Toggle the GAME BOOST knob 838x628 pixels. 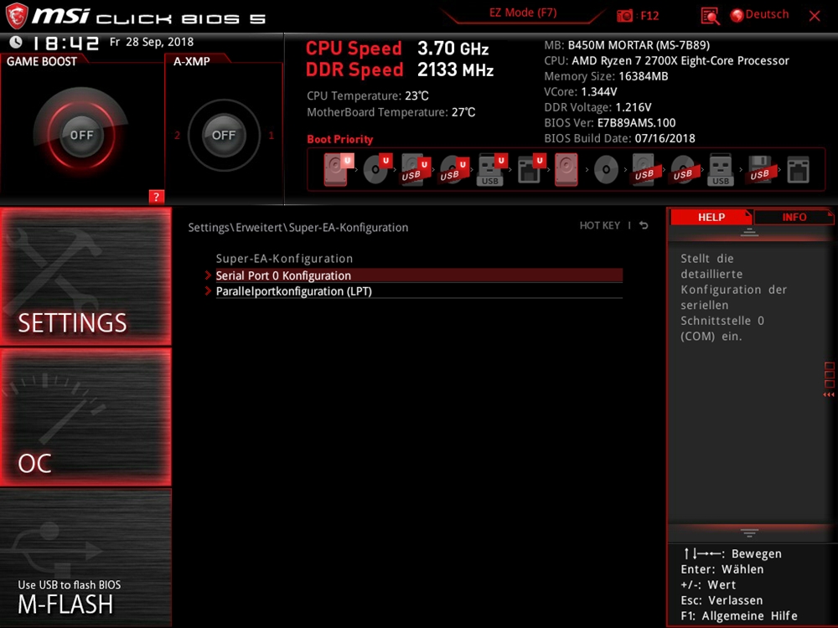pyautogui.click(x=81, y=135)
